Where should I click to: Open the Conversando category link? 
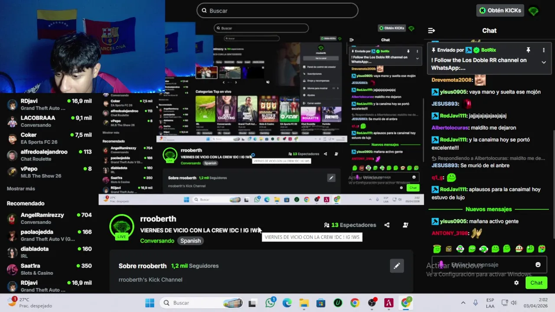point(157,241)
